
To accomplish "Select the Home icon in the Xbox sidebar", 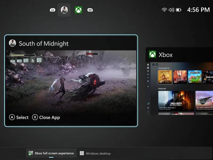I will tap(148, 68).
